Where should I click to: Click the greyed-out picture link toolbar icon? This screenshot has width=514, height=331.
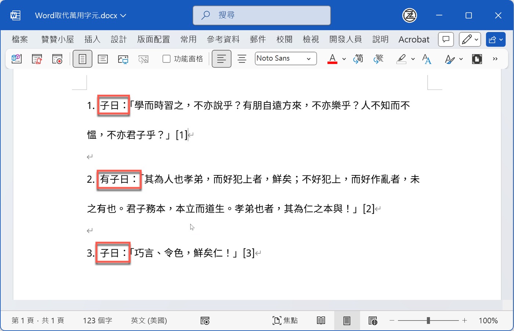144,59
